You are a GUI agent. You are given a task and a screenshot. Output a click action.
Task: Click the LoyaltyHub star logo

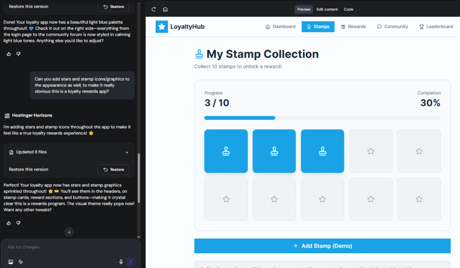click(162, 27)
